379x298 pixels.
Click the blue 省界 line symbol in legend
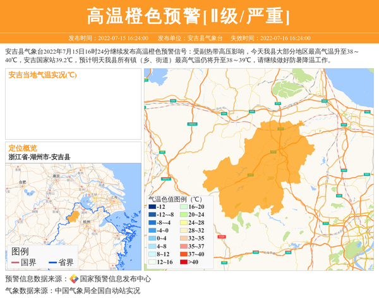coord(52,262)
